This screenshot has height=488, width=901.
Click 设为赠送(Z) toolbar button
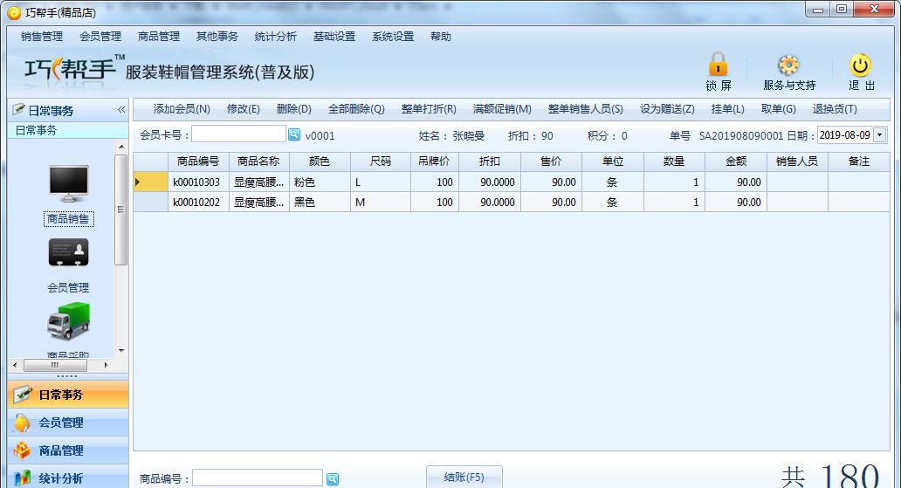click(667, 108)
